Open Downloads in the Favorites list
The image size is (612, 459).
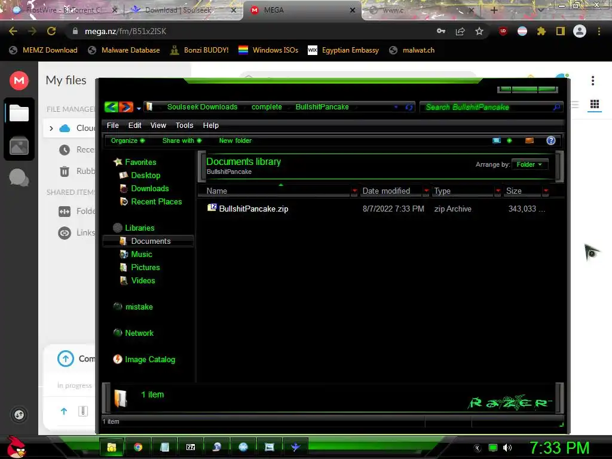144,188
